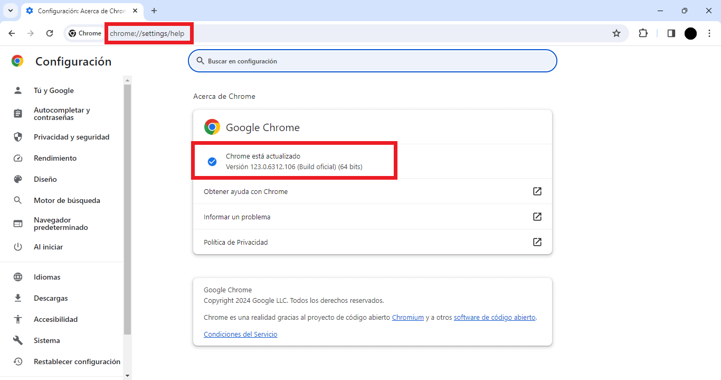The image size is (721, 380).
Task: Click the globe icon beside Idiomas
Action: [18, 277]
